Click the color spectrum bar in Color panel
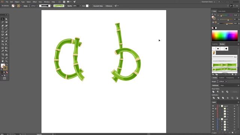 [225, 36]
